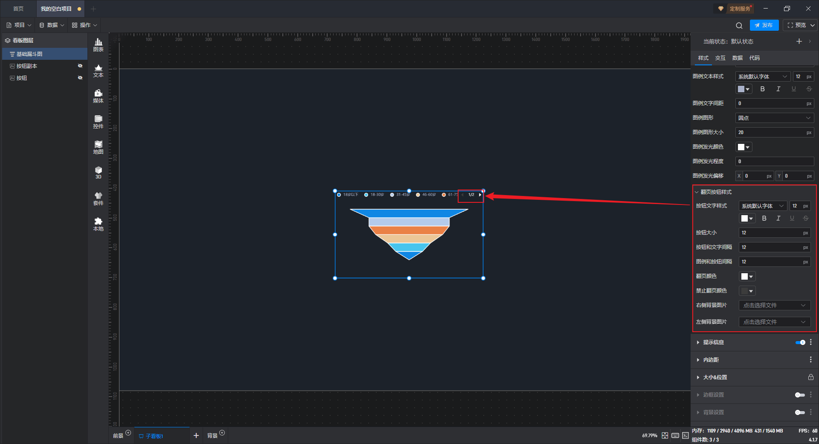Select the 基础漏斗图 layer
Screen dimensions: 819x444
(45, 54)
